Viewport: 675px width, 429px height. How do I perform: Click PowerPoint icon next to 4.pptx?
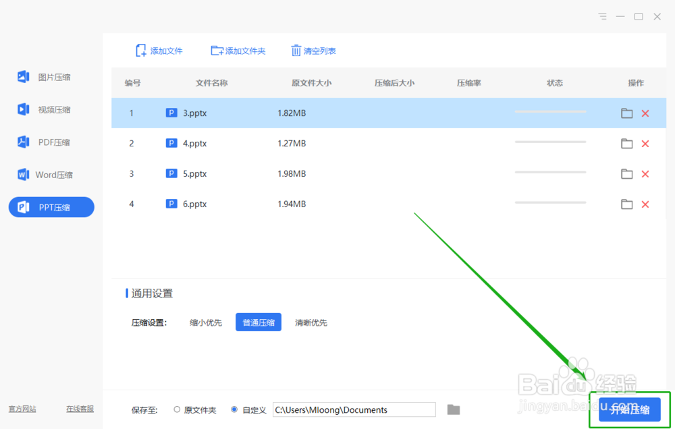[171, 143]
